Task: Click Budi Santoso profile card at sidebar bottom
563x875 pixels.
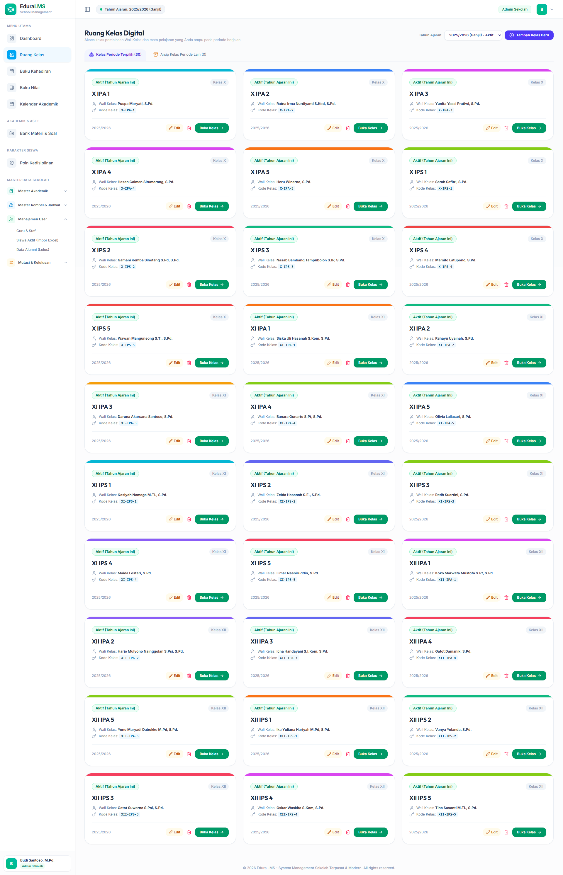Action: click(x=37, y=864)
